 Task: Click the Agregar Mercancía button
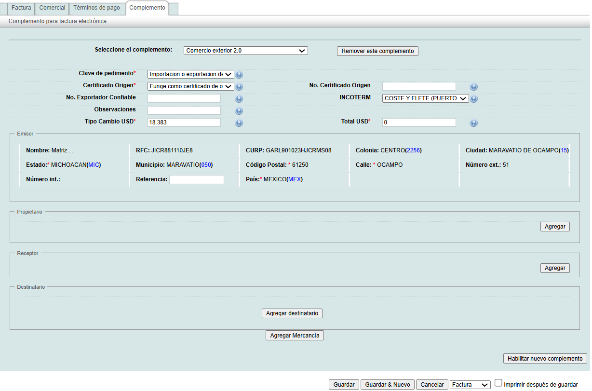click(295, 336)
